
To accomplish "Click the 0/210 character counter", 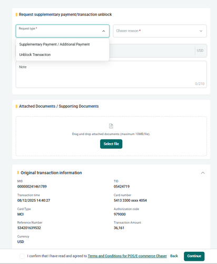I will tap(200, 84).
